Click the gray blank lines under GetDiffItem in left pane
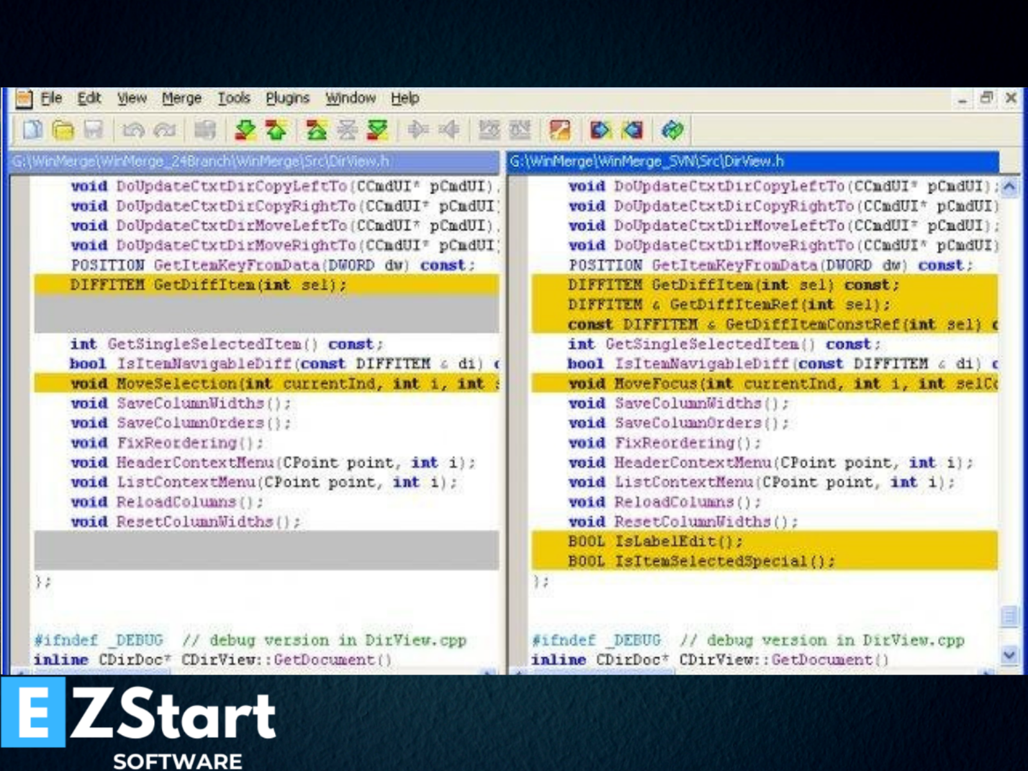The height and width of the screenshot is (771, 1028). pyautogui.click(x=267, y=314)
